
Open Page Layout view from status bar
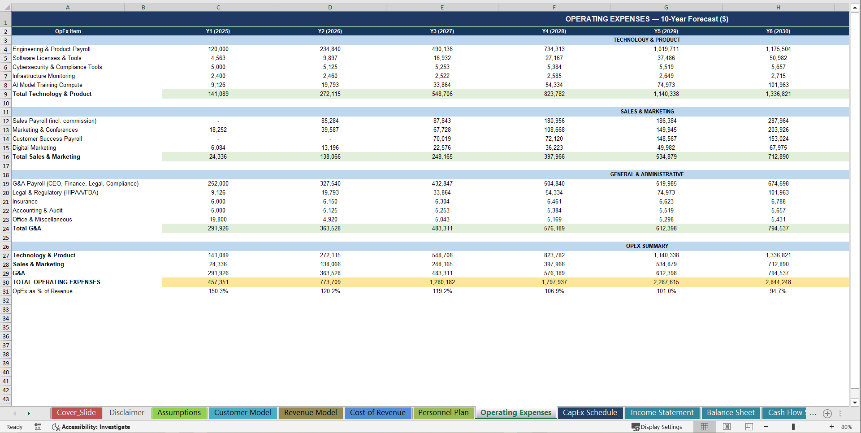tap(727, 427)
